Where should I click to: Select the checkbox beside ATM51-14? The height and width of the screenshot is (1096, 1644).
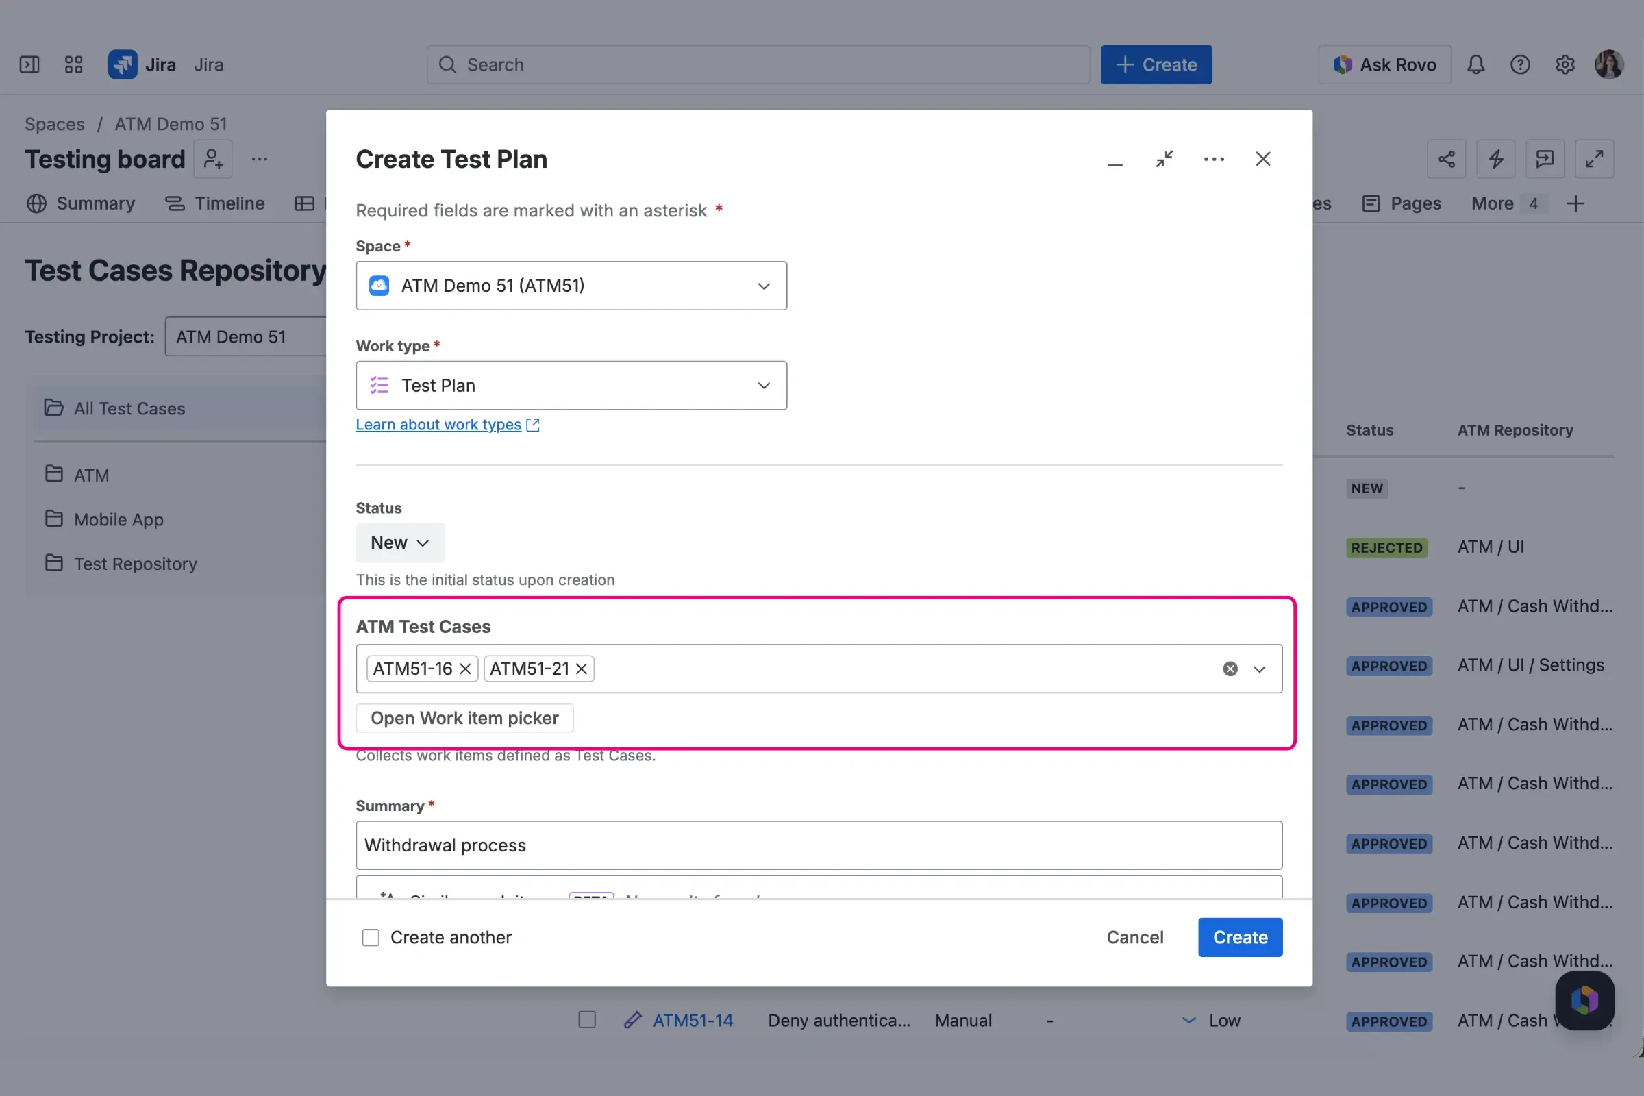coord(586,1020)
